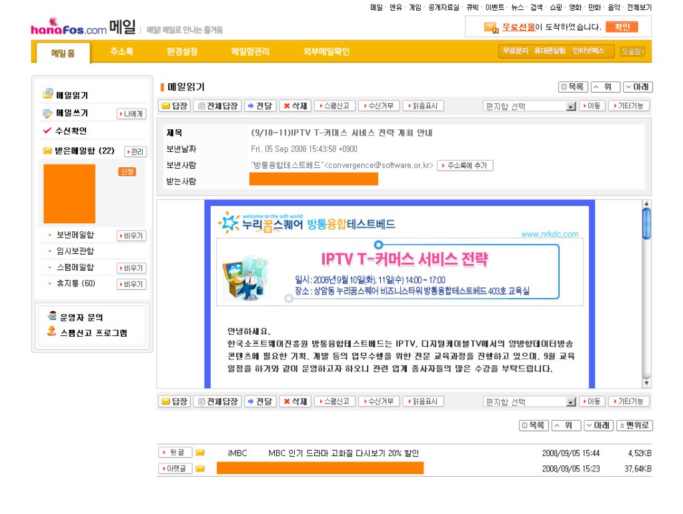
Task: Click the envelope icon next to 아랫글
Action: click(x=200, y=469)
